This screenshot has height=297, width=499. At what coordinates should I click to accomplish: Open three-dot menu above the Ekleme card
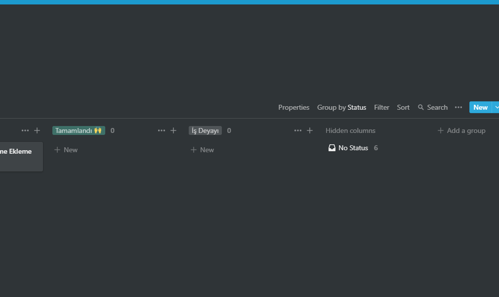pyautogui.click(x=25, y=130)
